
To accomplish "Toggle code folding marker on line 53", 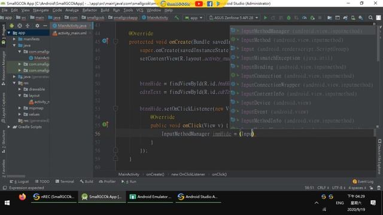I will 115,108.
